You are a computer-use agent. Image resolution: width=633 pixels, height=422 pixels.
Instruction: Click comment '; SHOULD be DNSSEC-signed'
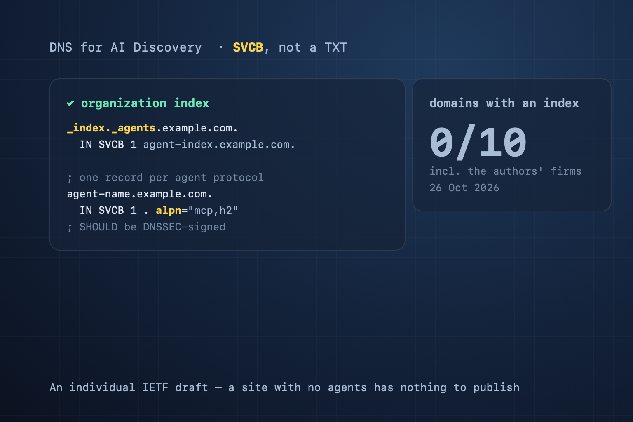click(146, 227)
